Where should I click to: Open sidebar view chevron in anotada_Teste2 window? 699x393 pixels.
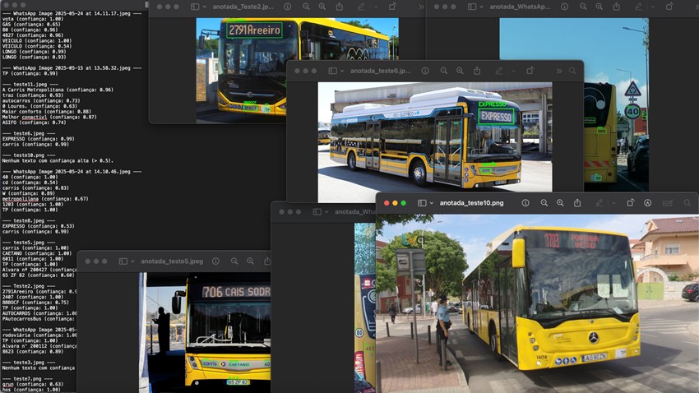(x=204, y=7)
